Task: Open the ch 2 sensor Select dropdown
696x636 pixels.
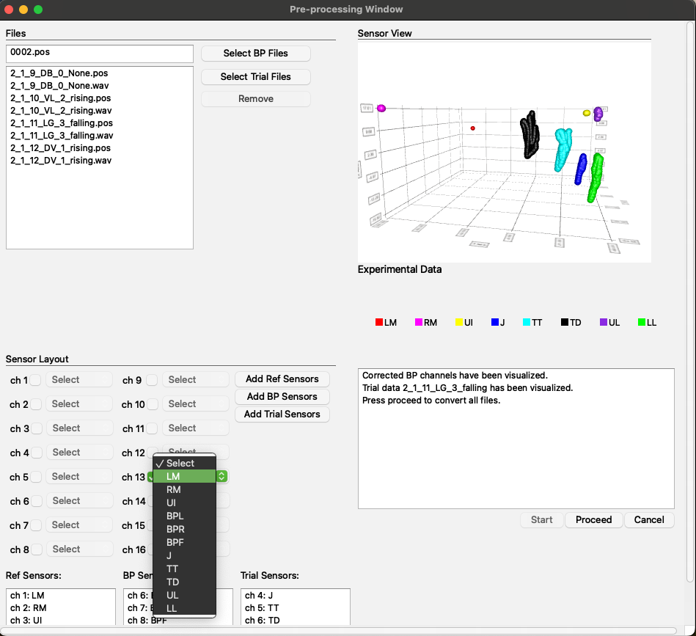Action: [x=79, y=404]
